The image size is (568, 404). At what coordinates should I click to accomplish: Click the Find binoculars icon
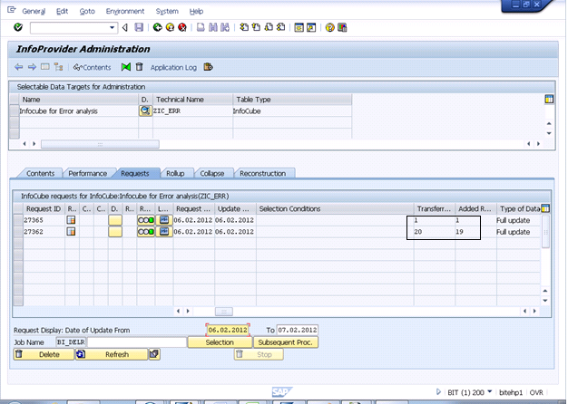[x=213, y=27]
